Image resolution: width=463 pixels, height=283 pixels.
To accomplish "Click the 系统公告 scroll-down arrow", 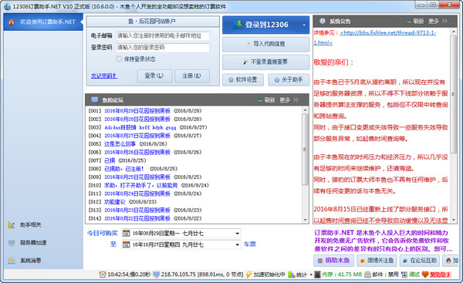I will coord(453,220).
